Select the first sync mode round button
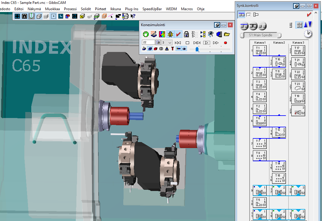 click(244, 26)
